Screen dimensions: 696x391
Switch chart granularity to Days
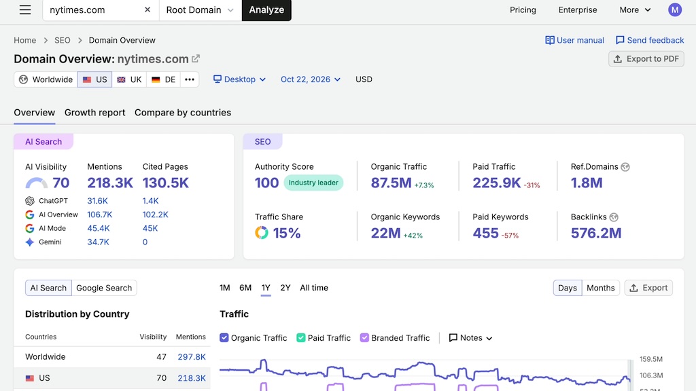click(568, 288)
